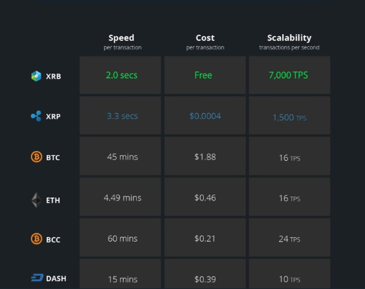The image size is (365, 289).
Task: Select the Cost per transaction column header
Action: (x=205, y=42)
